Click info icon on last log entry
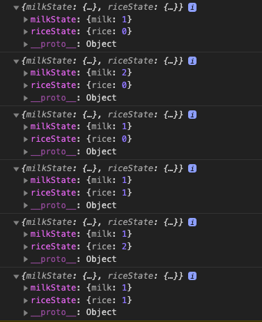Screen dimensions: 262x322 pos(192,276)
